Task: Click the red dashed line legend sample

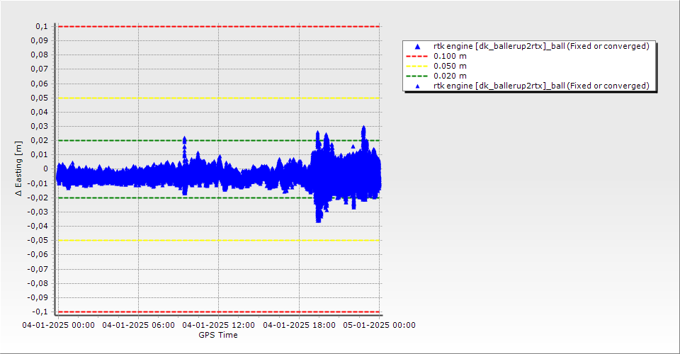Action: click(417, 56)
